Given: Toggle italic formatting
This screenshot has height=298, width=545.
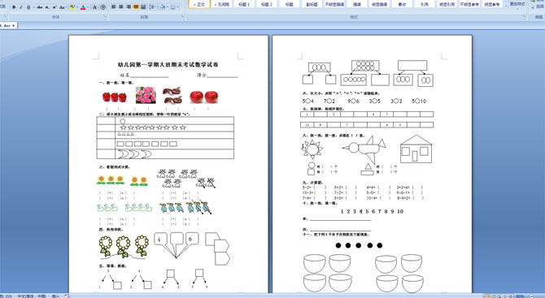Looking at the screenshot, I should point(21,7).
